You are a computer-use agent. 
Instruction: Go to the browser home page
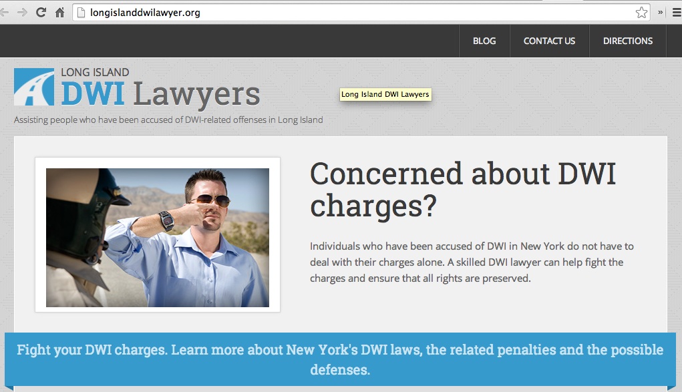pyautogui.click(x=60, y=13)
